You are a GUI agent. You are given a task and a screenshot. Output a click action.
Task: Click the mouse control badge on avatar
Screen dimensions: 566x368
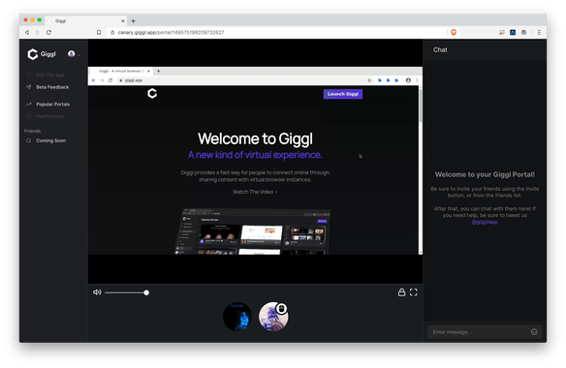point(282,309)
